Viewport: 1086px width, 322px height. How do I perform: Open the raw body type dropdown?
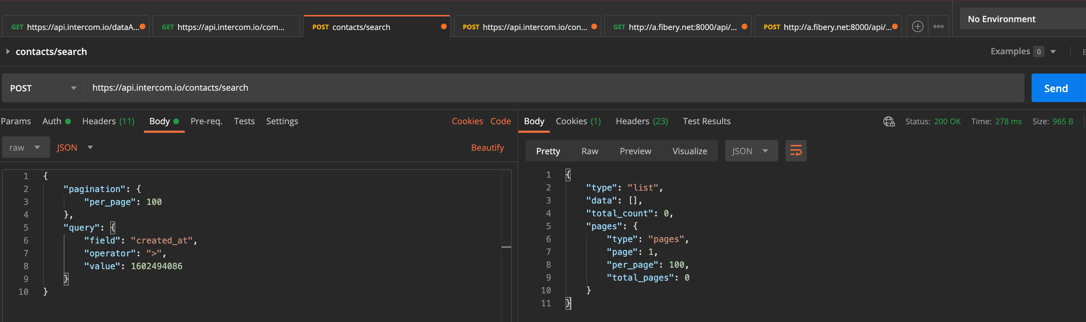click(x=26, y=147)
